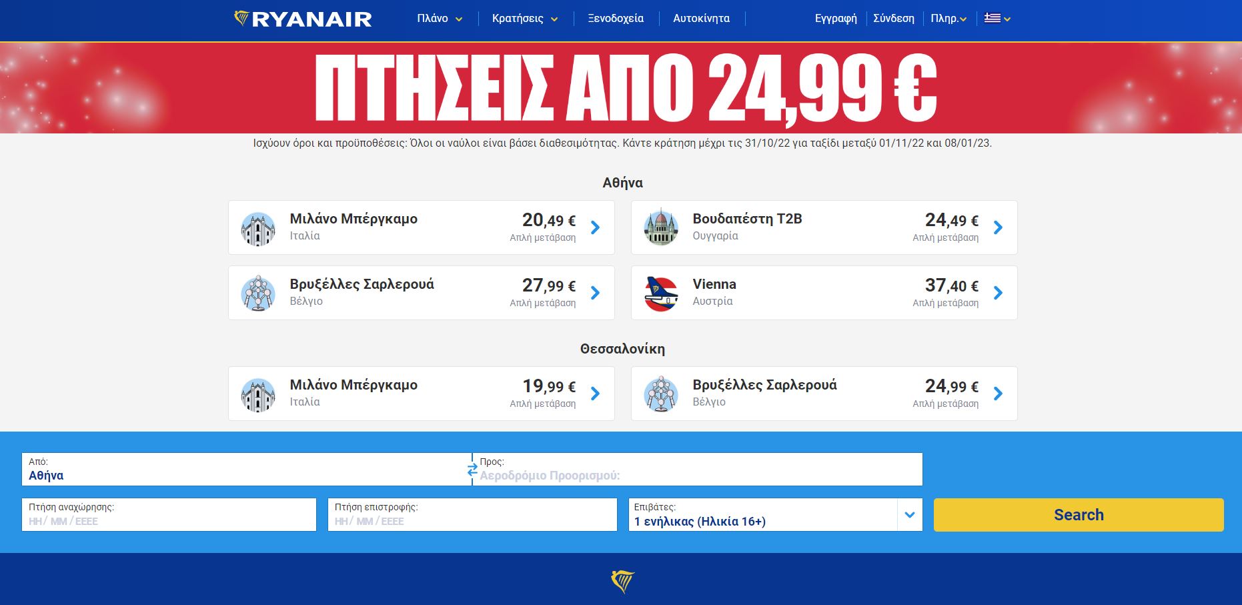This screenshot has height=605, width=1242.
Task: Click Milan cathedral icon under Θεσσαλονίκη
Action: pyautogui.click(x=258, y=395)
